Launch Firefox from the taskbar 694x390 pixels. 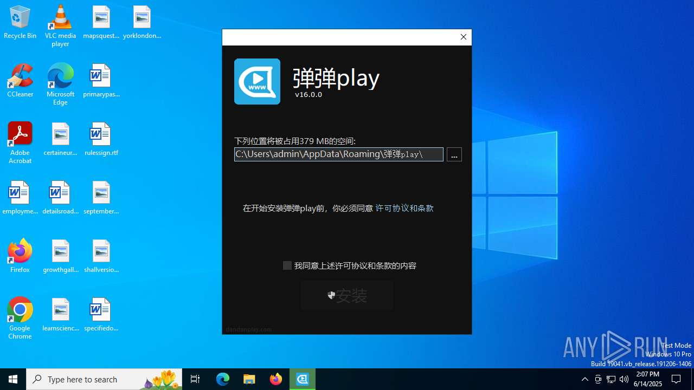[276, 379]
